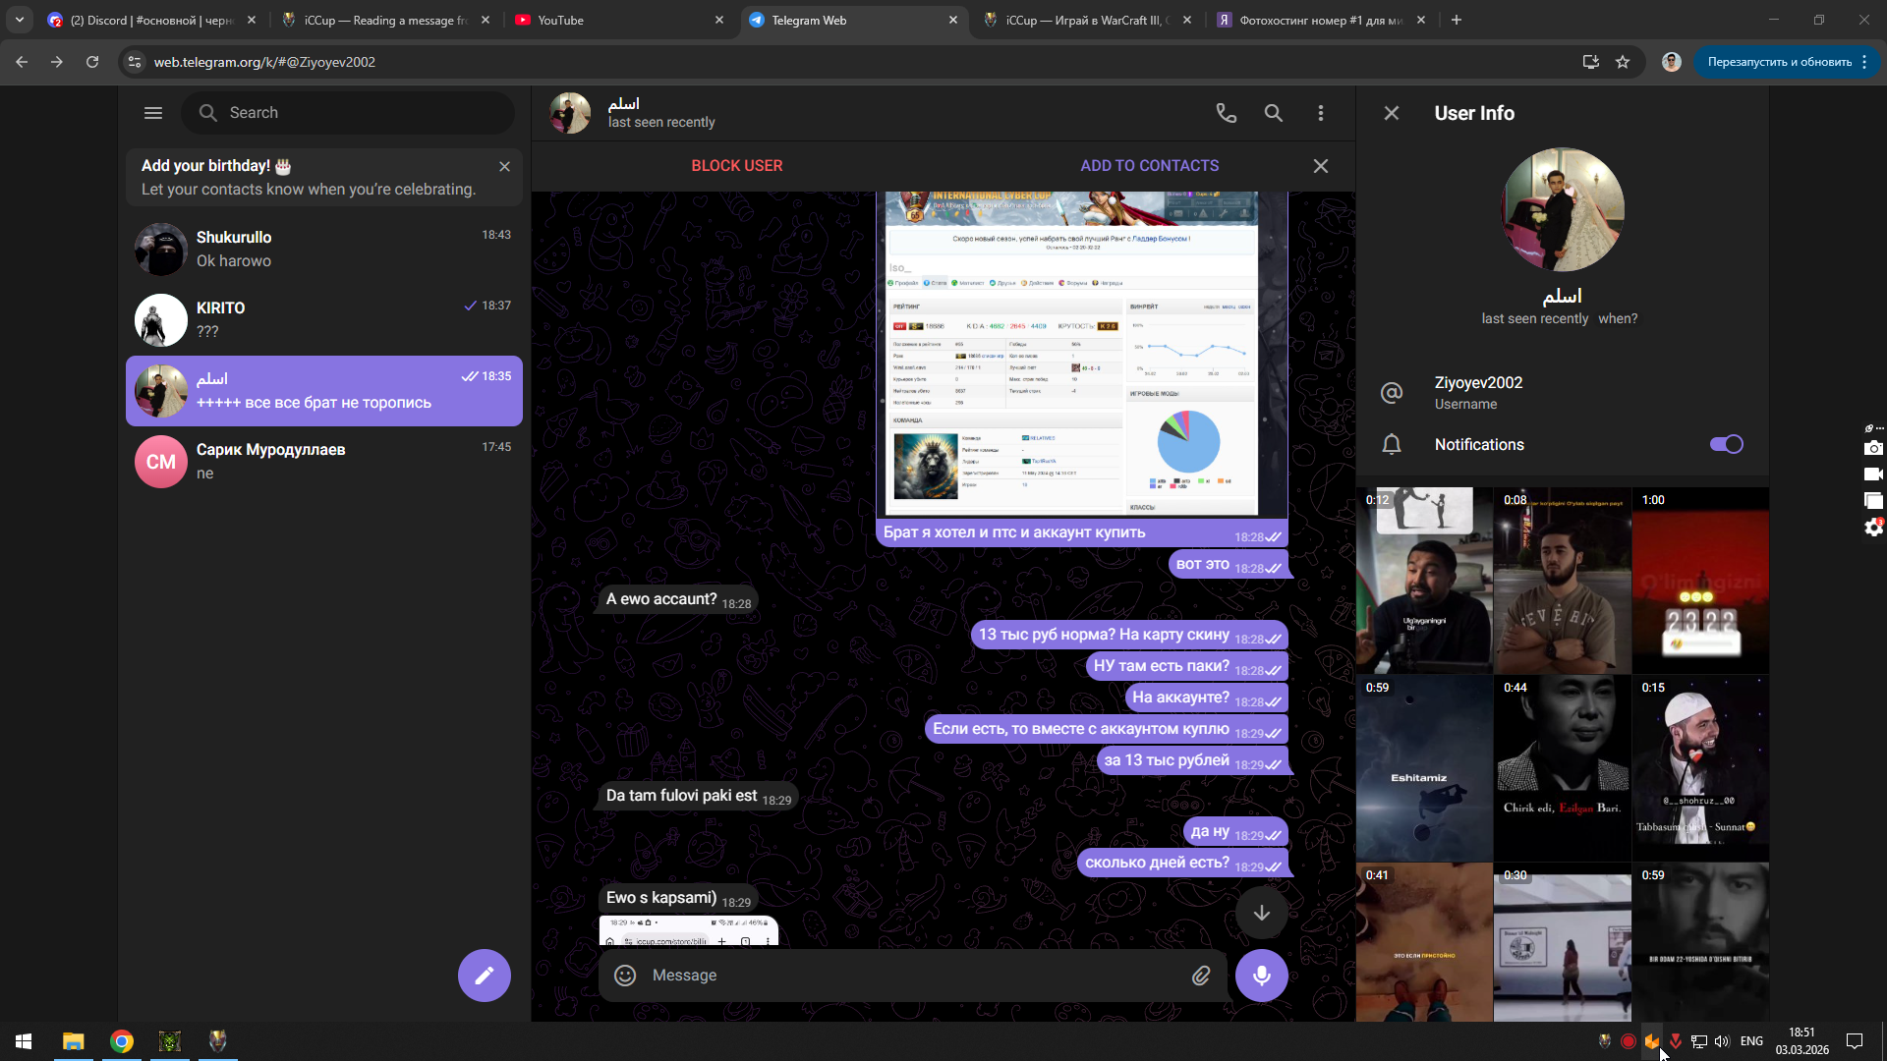This screenshot has height=1061, width=1887.
Task: Click the BLOCK USER button
Action: pyautogui.click(x=736, y=166)
